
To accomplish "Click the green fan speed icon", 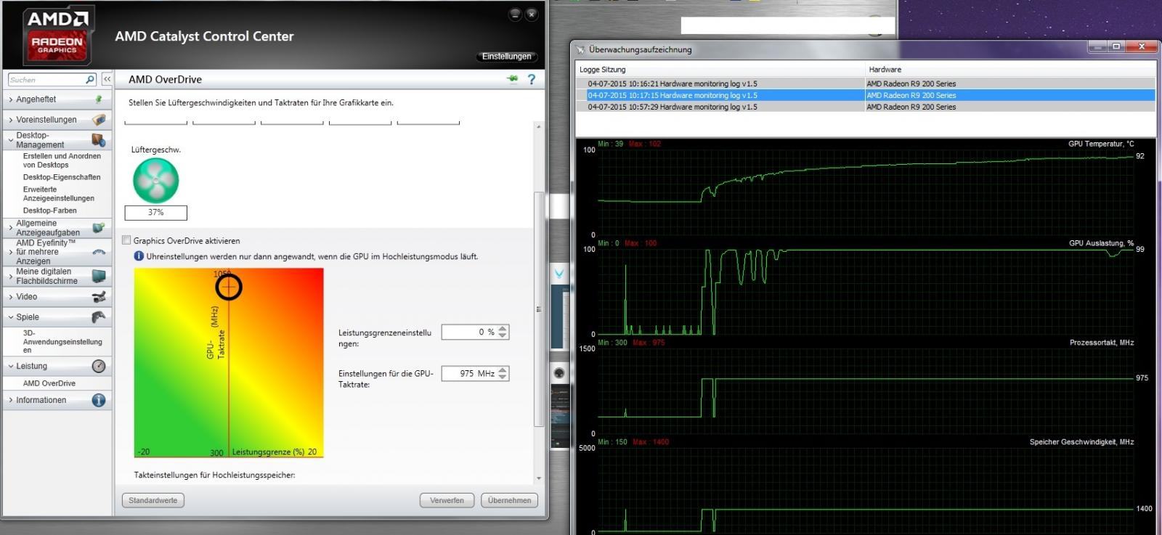I will click(155, 181).
